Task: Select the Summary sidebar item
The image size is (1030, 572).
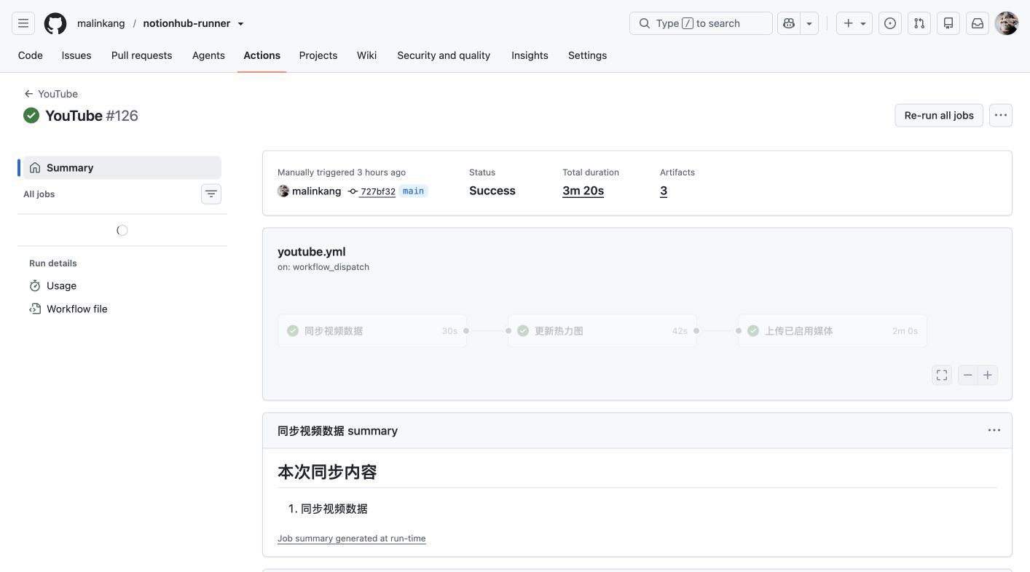Action: (x=122, y=167)
